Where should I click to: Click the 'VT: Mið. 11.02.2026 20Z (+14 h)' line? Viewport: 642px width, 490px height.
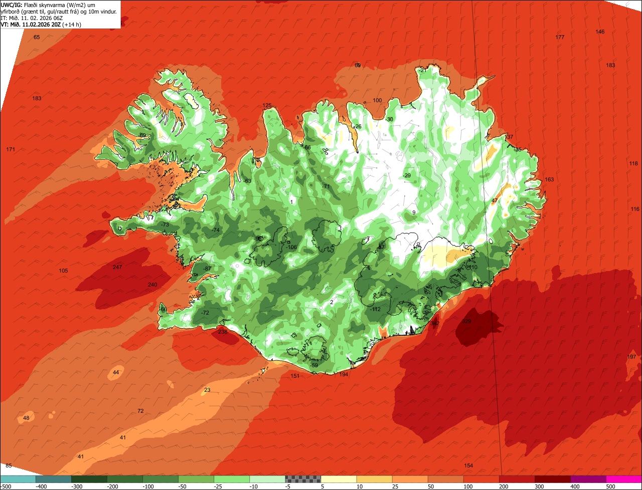point(41,24)
